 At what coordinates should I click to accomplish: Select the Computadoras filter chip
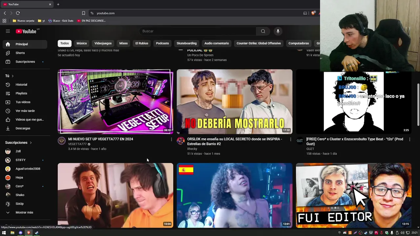point(299,43)
